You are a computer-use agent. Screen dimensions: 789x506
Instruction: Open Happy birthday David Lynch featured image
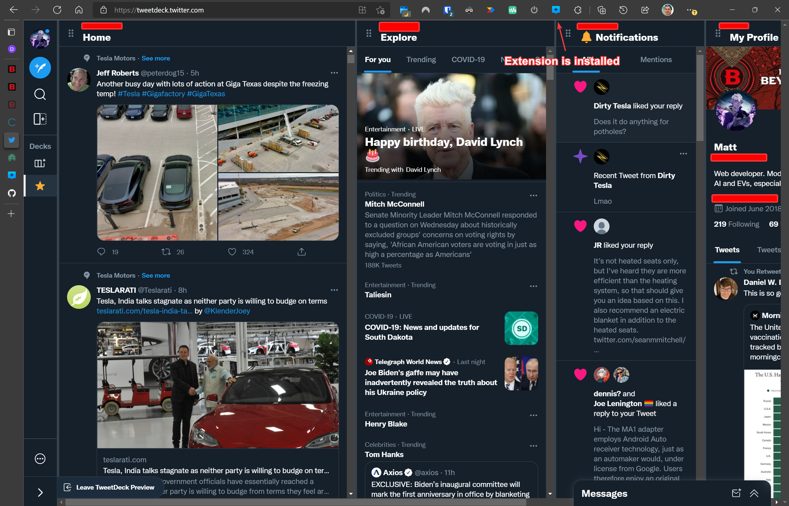[x=451, y=126]
